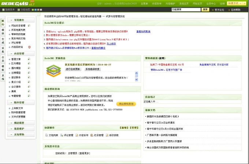The image size is (249, 164).
Task: Switch to the 系统 side tab
Action: [x=3, y=77]
